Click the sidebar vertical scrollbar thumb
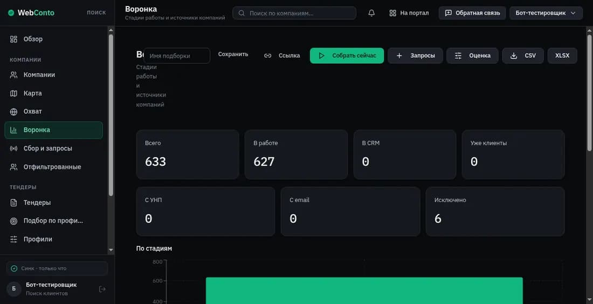The height and width of the screenshot is (304, 593). click(x=111, y=115)
